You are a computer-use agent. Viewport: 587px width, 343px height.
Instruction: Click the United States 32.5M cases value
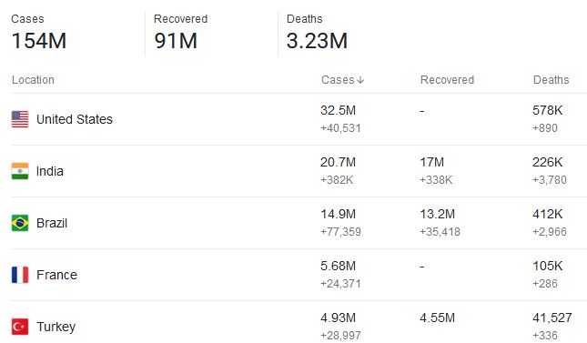[338, 110]
